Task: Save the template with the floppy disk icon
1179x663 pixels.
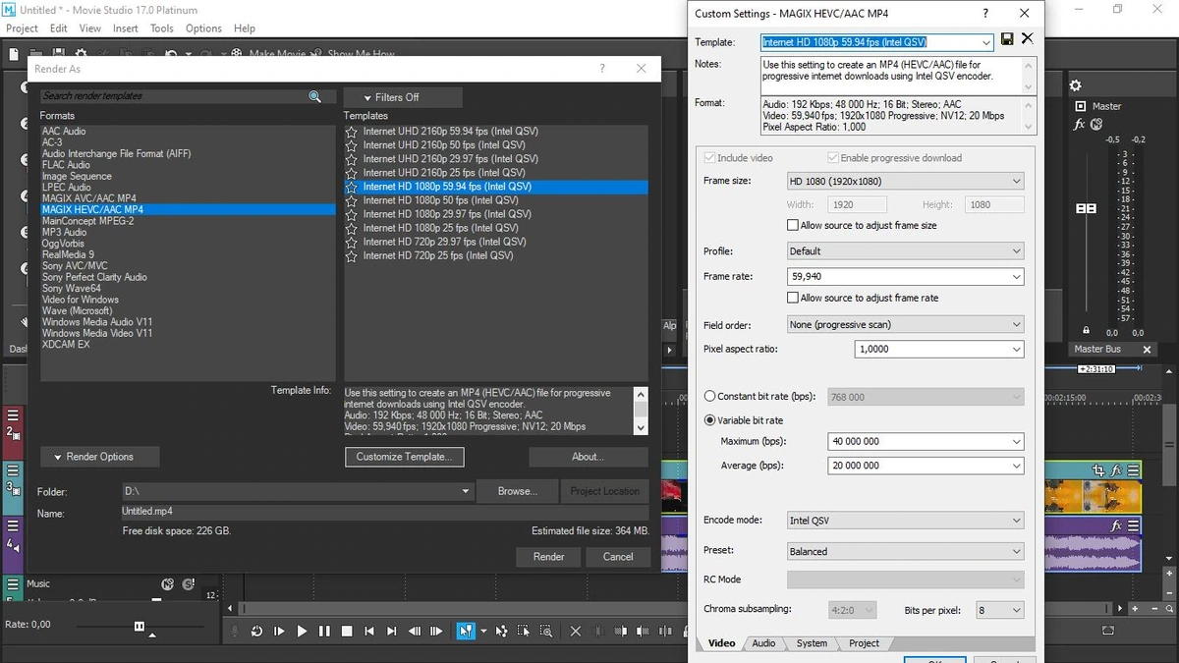Action: 1007,40
